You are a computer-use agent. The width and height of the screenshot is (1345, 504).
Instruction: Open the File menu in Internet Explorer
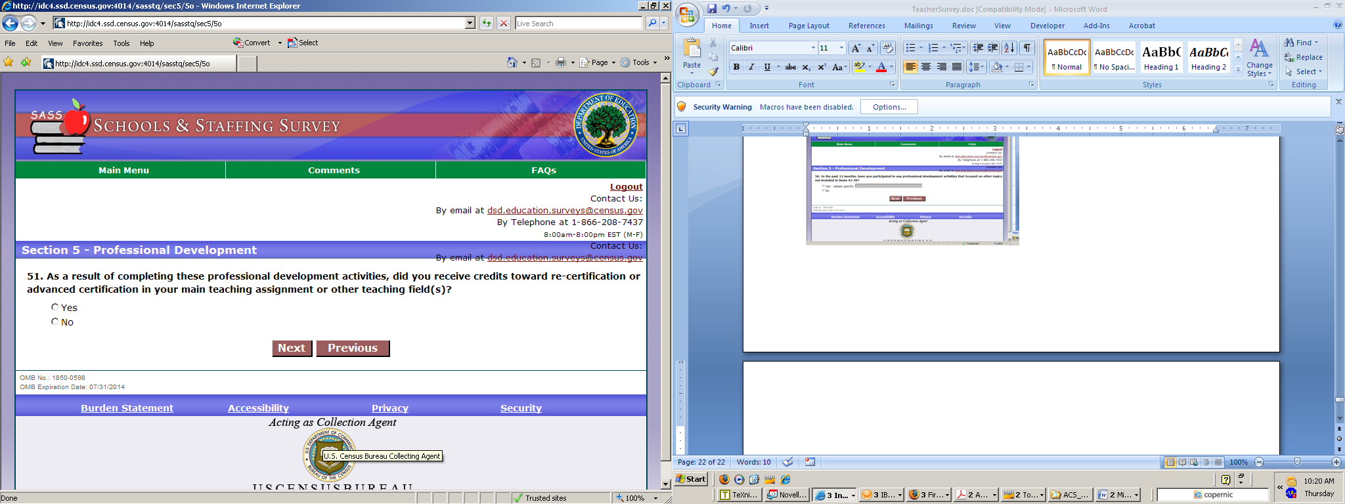[10, 43]
